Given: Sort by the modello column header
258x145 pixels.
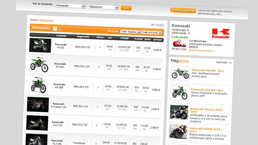Looking at the screenshot, I should 61,36.
